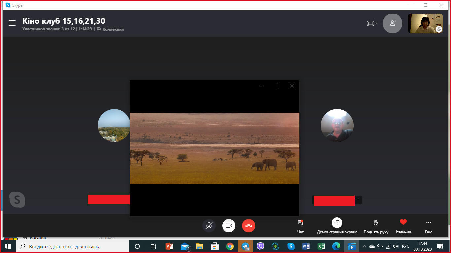Change the call view layout
451x253 pixels.
tap(372, 23)
